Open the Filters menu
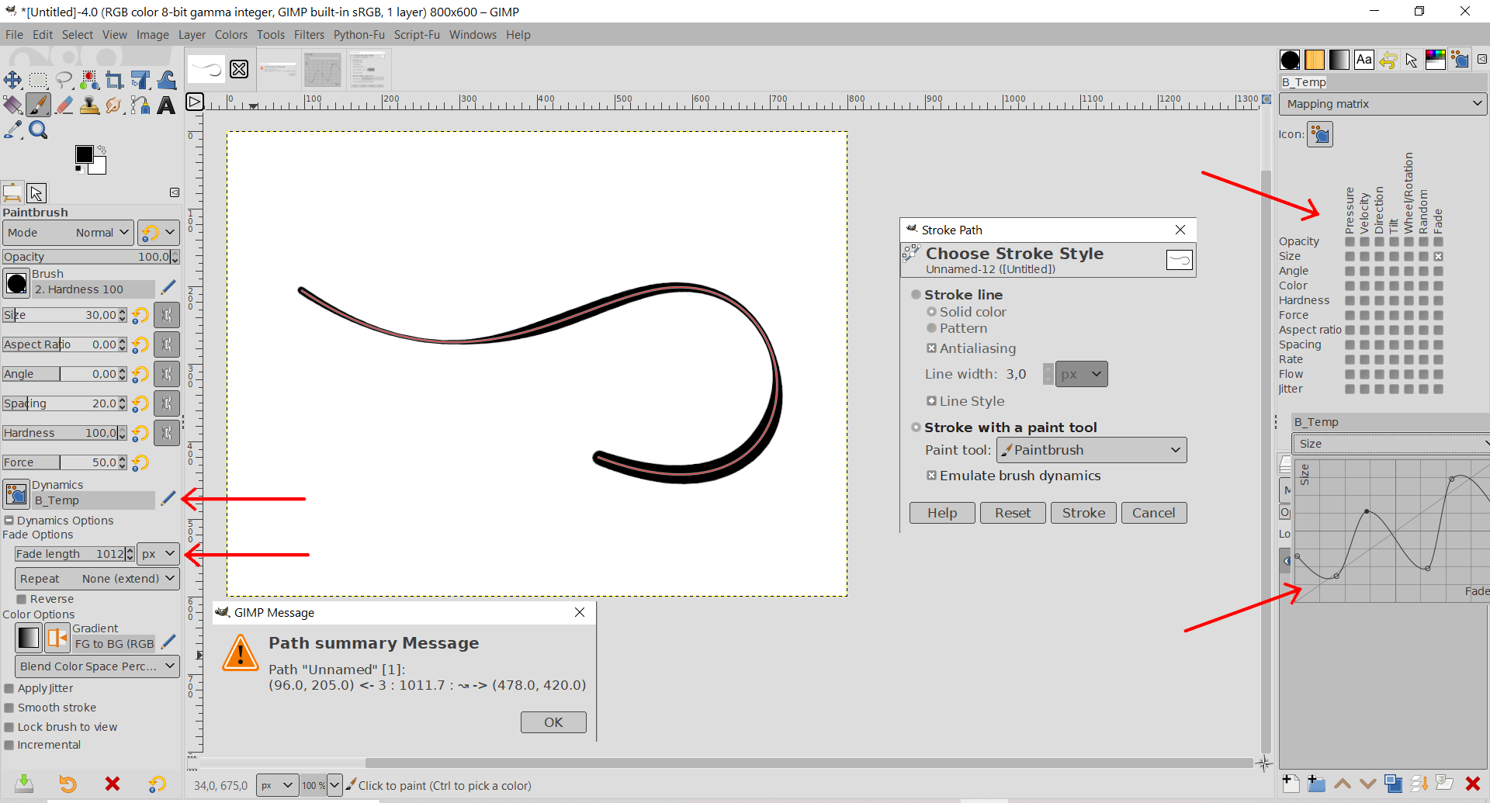The height and width of the screenshot is (803, 1490). pos(309,35)
